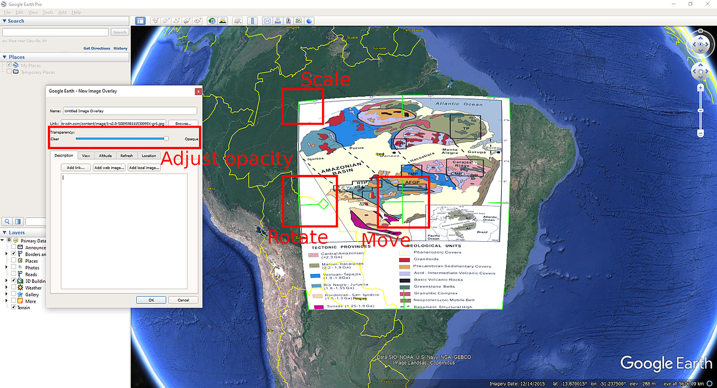Open the Tools menu

(x=47, y=11)
